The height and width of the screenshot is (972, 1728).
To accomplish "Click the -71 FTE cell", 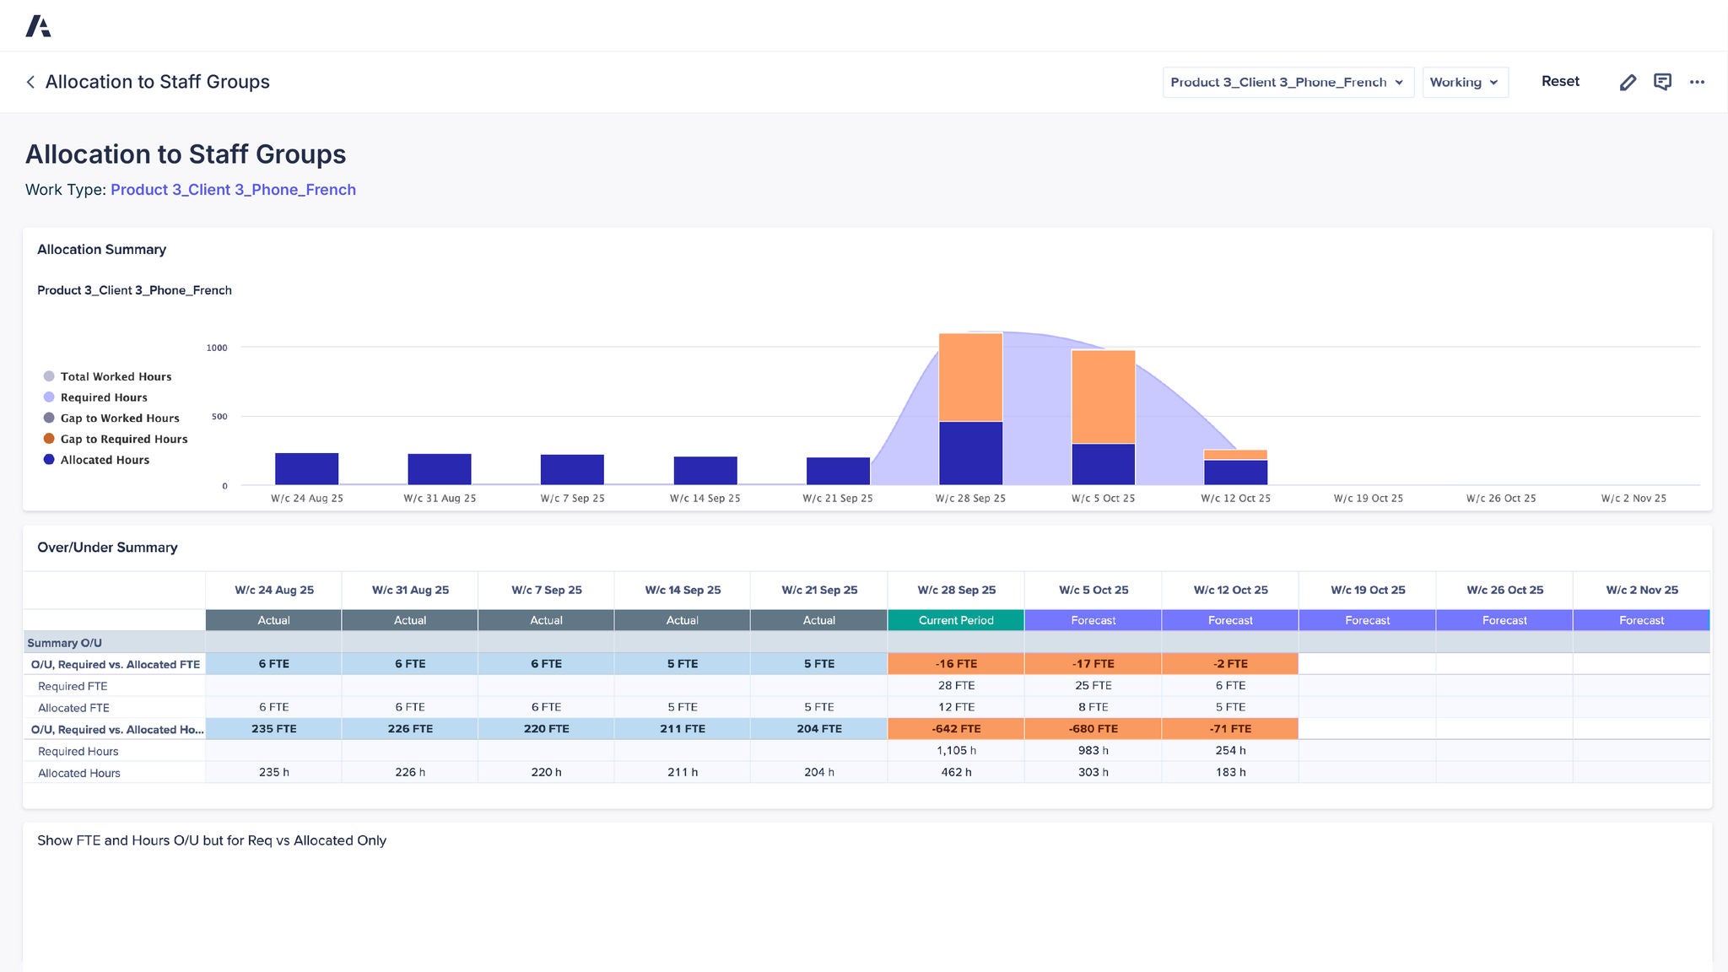I will coord(1230,729).
